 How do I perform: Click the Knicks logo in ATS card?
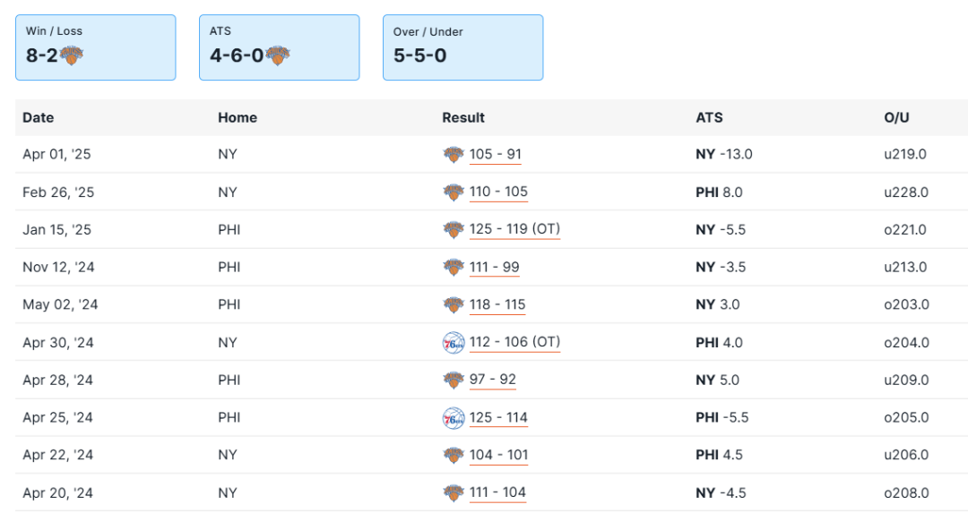[x=278, y=56]
